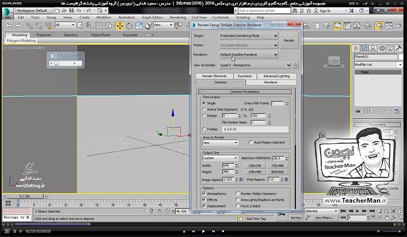Open the Display panel tab icon

coord(390,48)
